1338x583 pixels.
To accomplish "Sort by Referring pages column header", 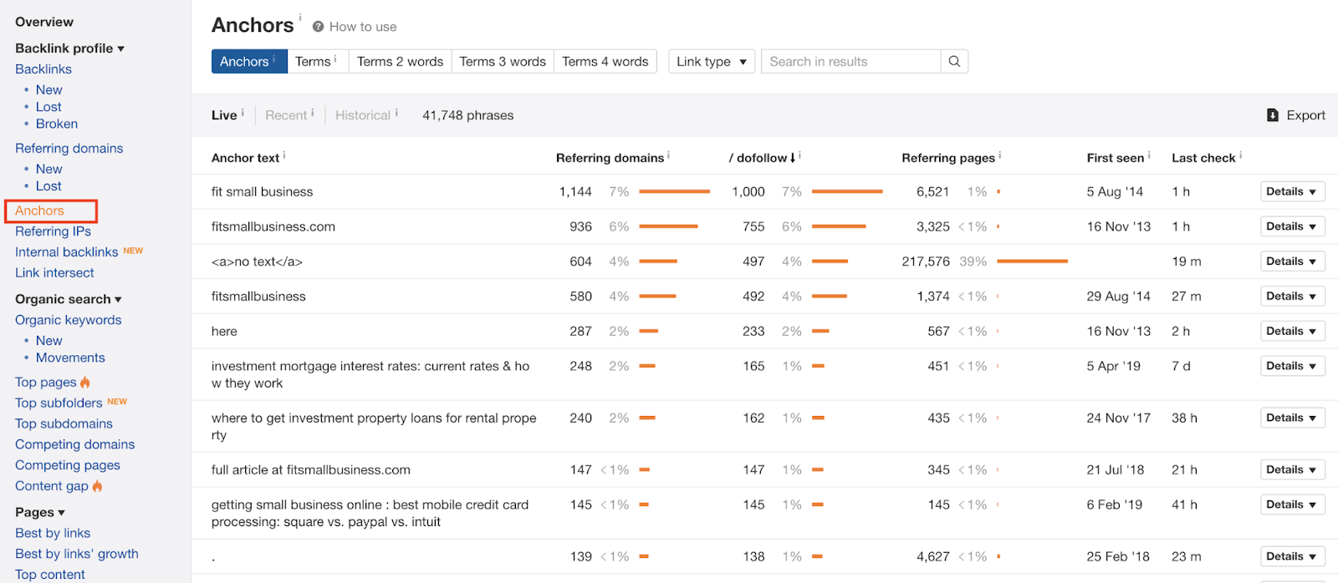I will [x=948, y=158].
